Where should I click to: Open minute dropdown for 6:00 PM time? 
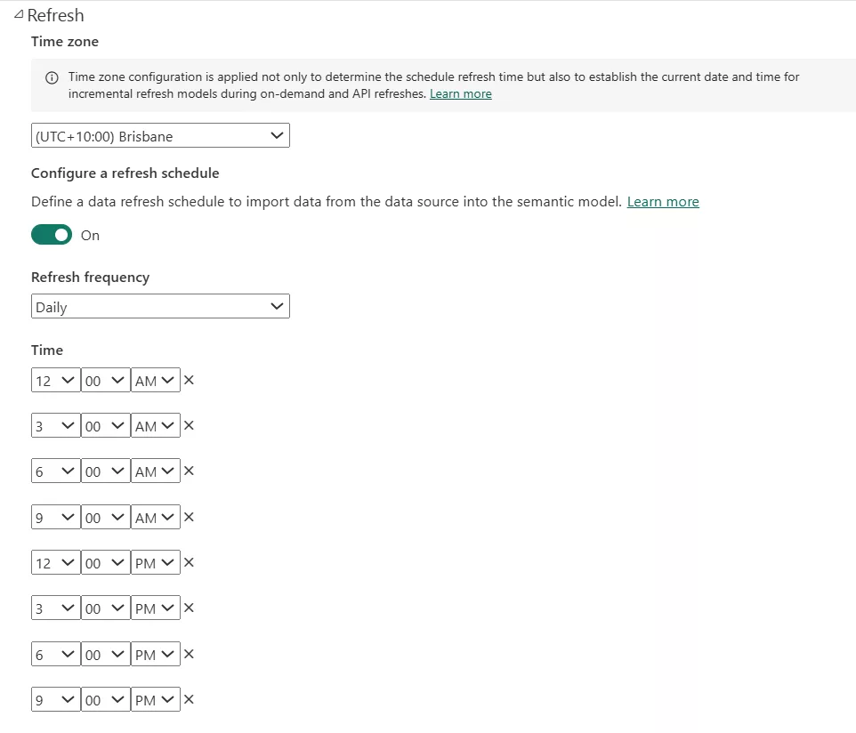coord(105,654)
